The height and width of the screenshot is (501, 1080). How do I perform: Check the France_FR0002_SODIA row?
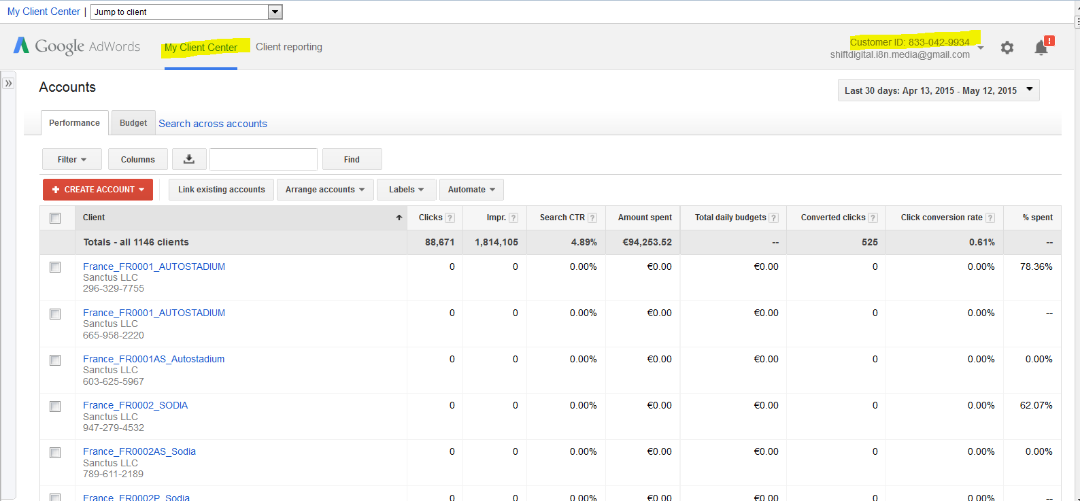click(x=55, y=407)
